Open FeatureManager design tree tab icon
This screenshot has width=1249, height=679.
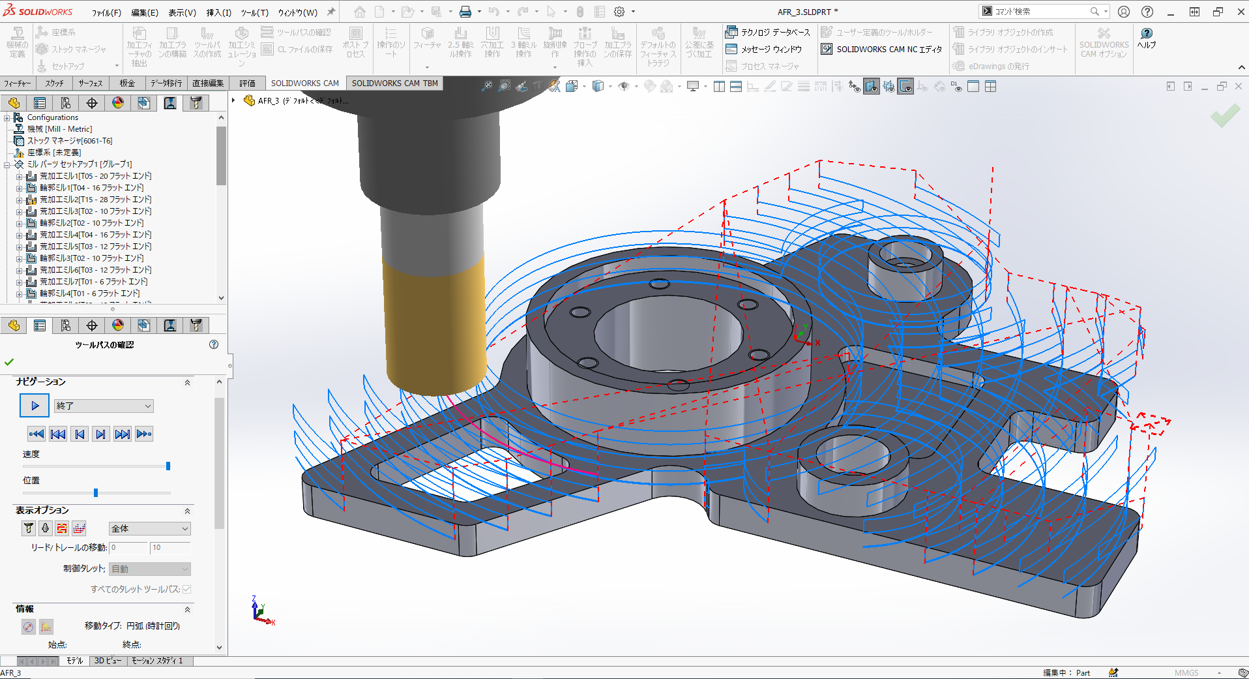[x=14, y=103]
